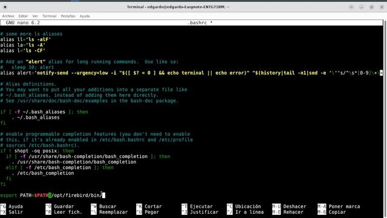Click the ^J Justificar shortcut label
This screenshot has height=218, width=387.
200,212
